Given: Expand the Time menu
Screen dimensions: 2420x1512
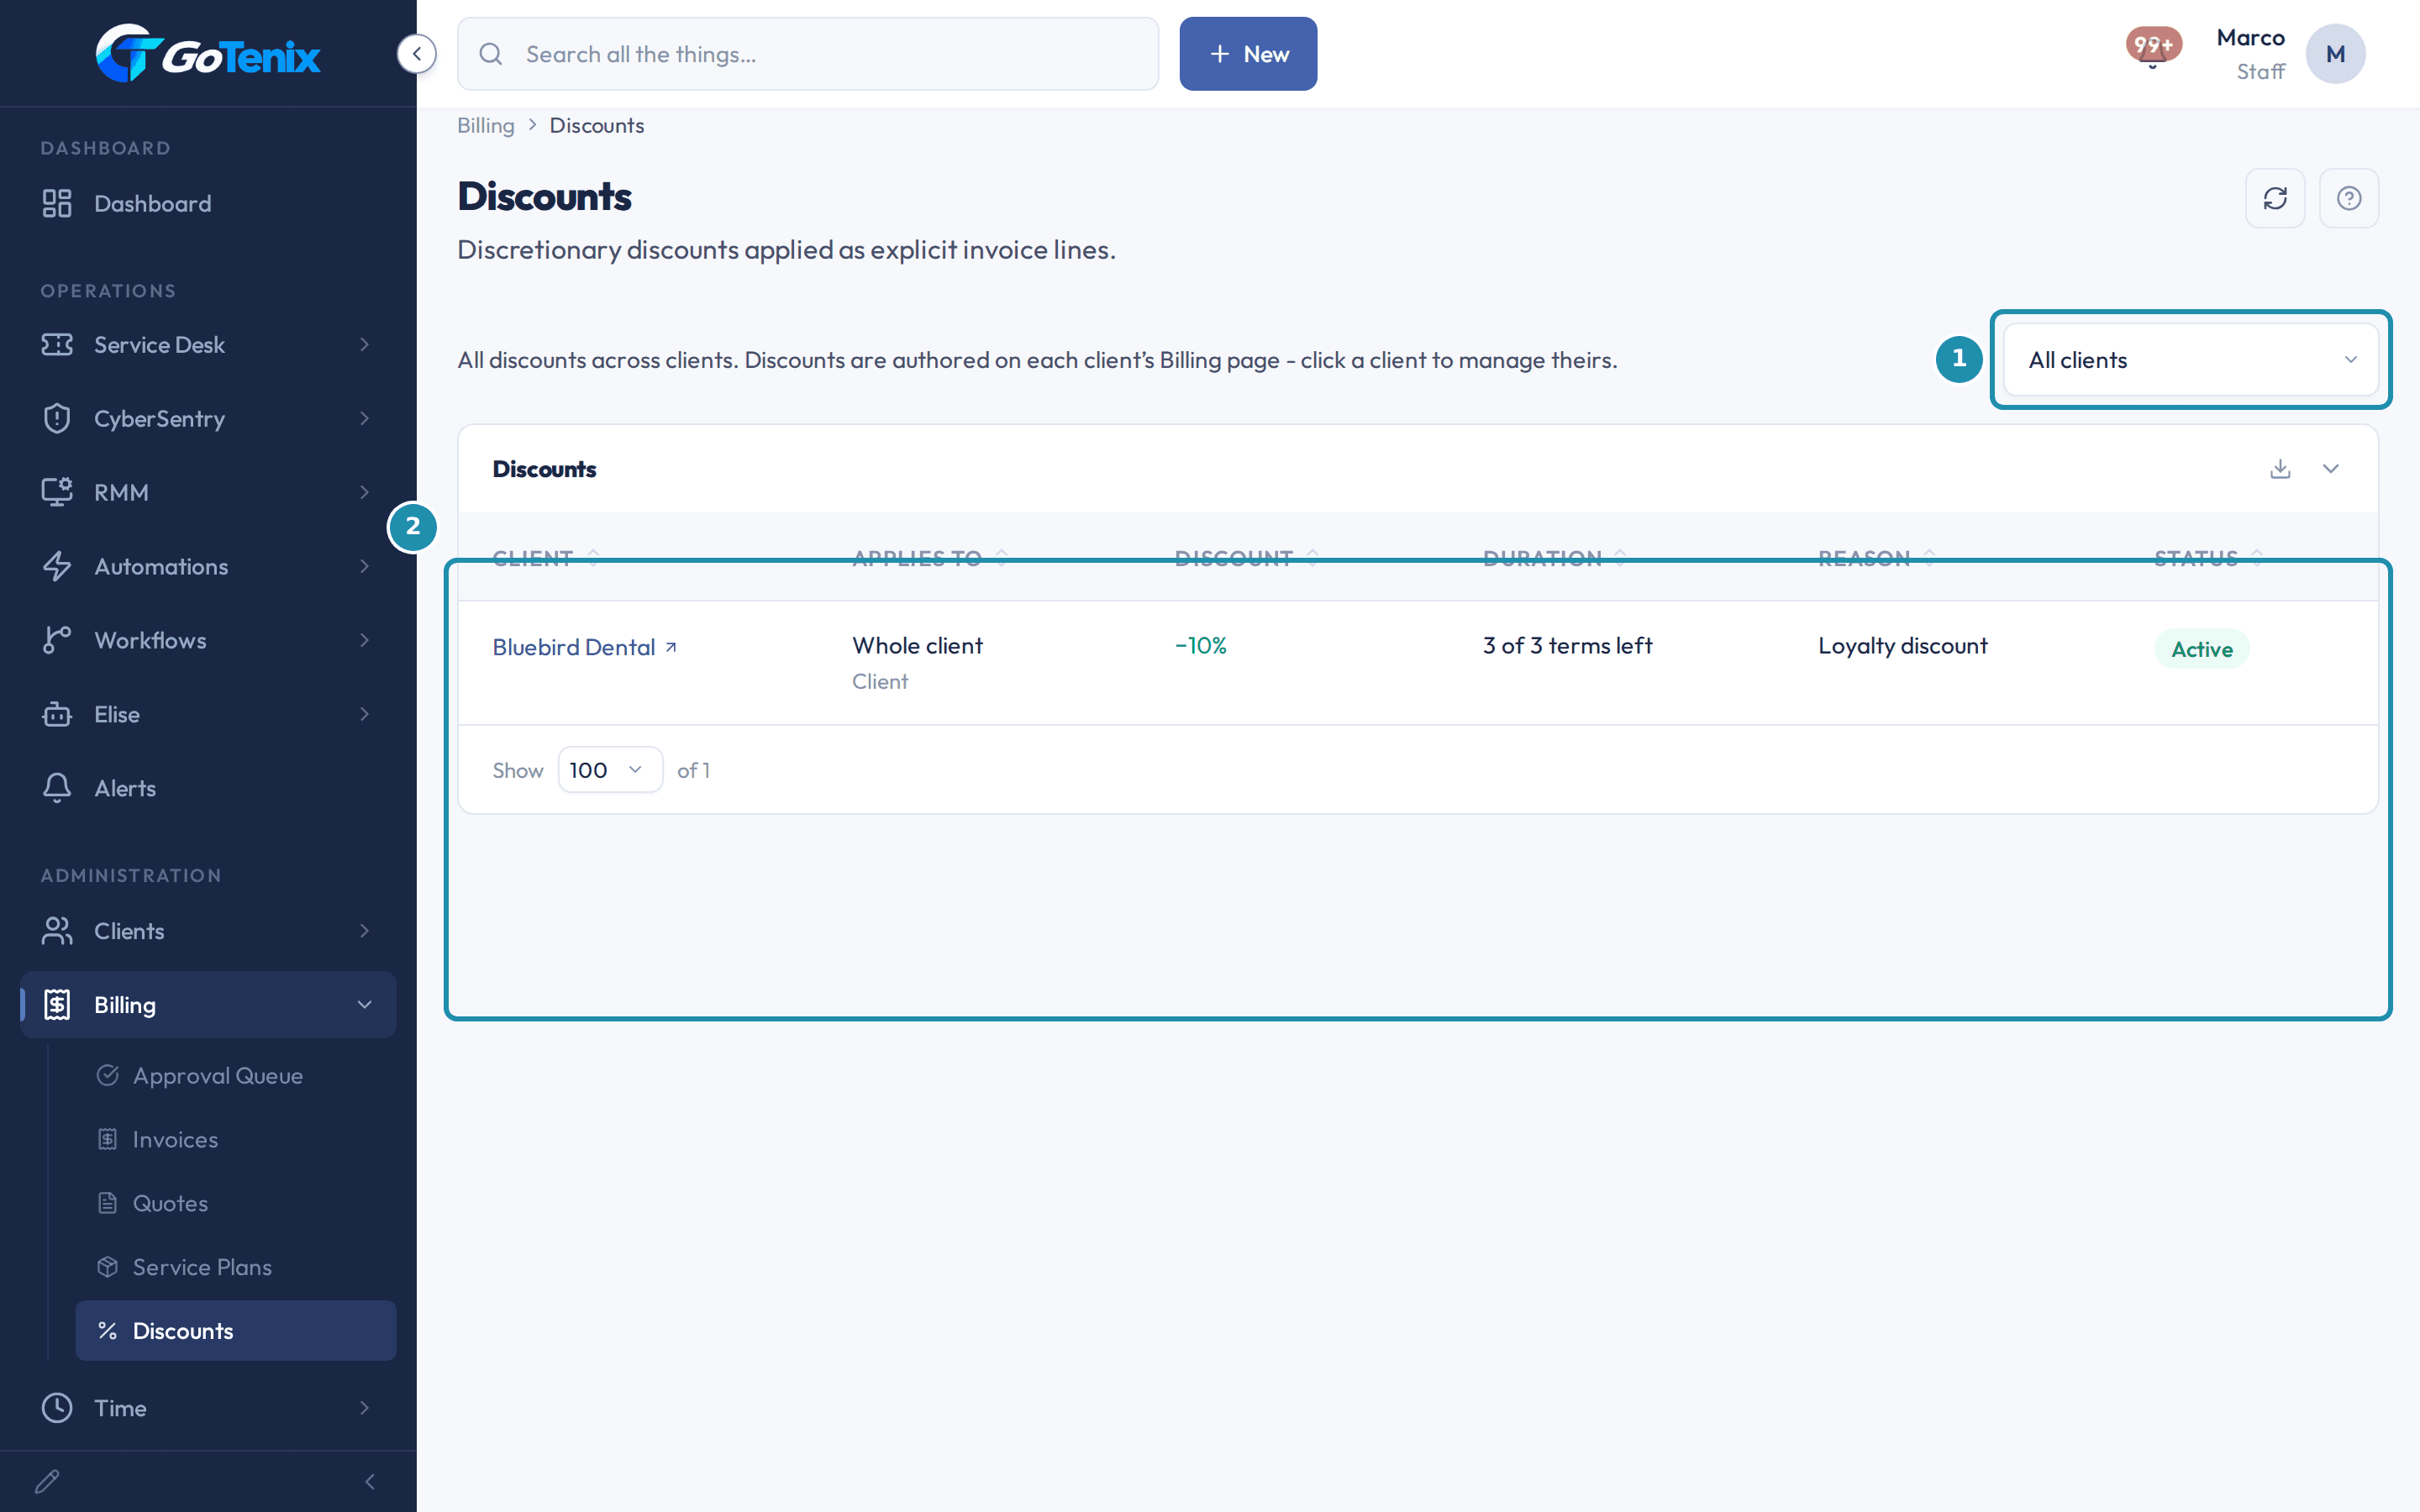Looking at the screenshot, I should click(208, 1408).
